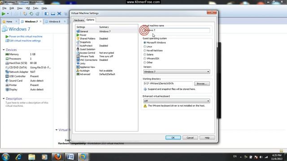Toggle the library sidebar view icon

47,14
